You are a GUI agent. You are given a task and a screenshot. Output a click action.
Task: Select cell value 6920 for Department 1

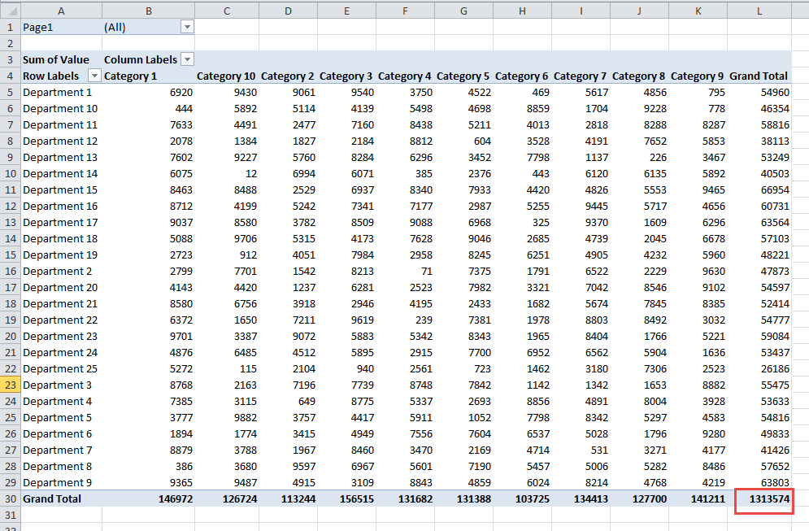coord(148,93)
